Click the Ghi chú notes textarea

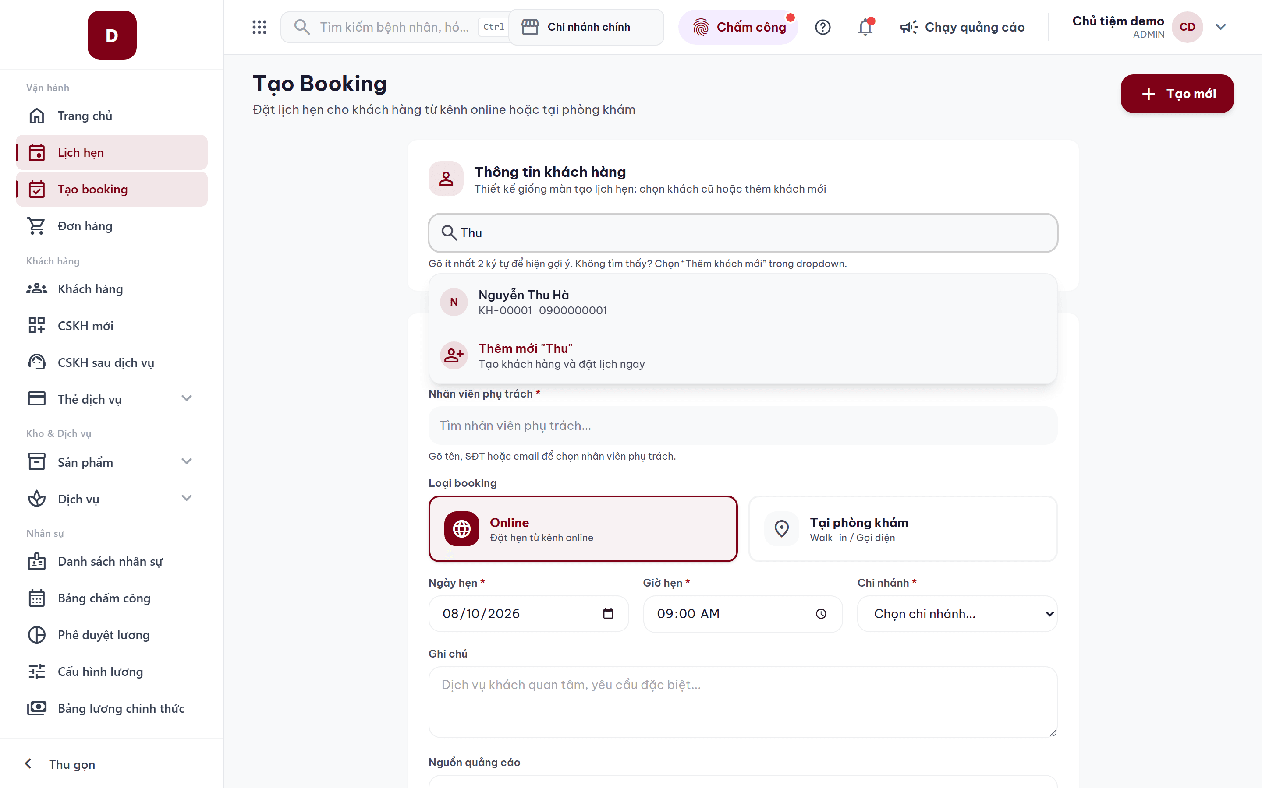[743, 702]
